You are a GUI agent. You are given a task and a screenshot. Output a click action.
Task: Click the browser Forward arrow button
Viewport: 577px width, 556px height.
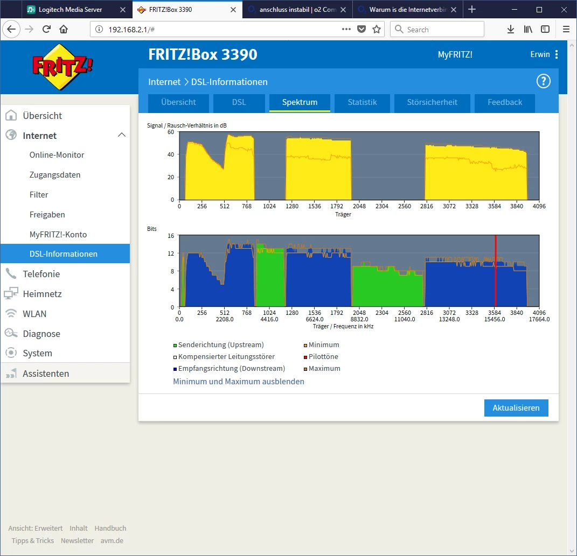pyautogui.click(x=29, y=29)
